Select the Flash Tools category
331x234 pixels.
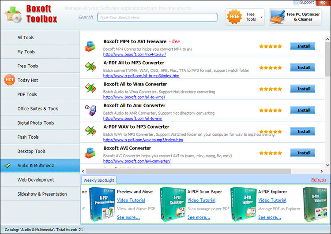[40, 137]
